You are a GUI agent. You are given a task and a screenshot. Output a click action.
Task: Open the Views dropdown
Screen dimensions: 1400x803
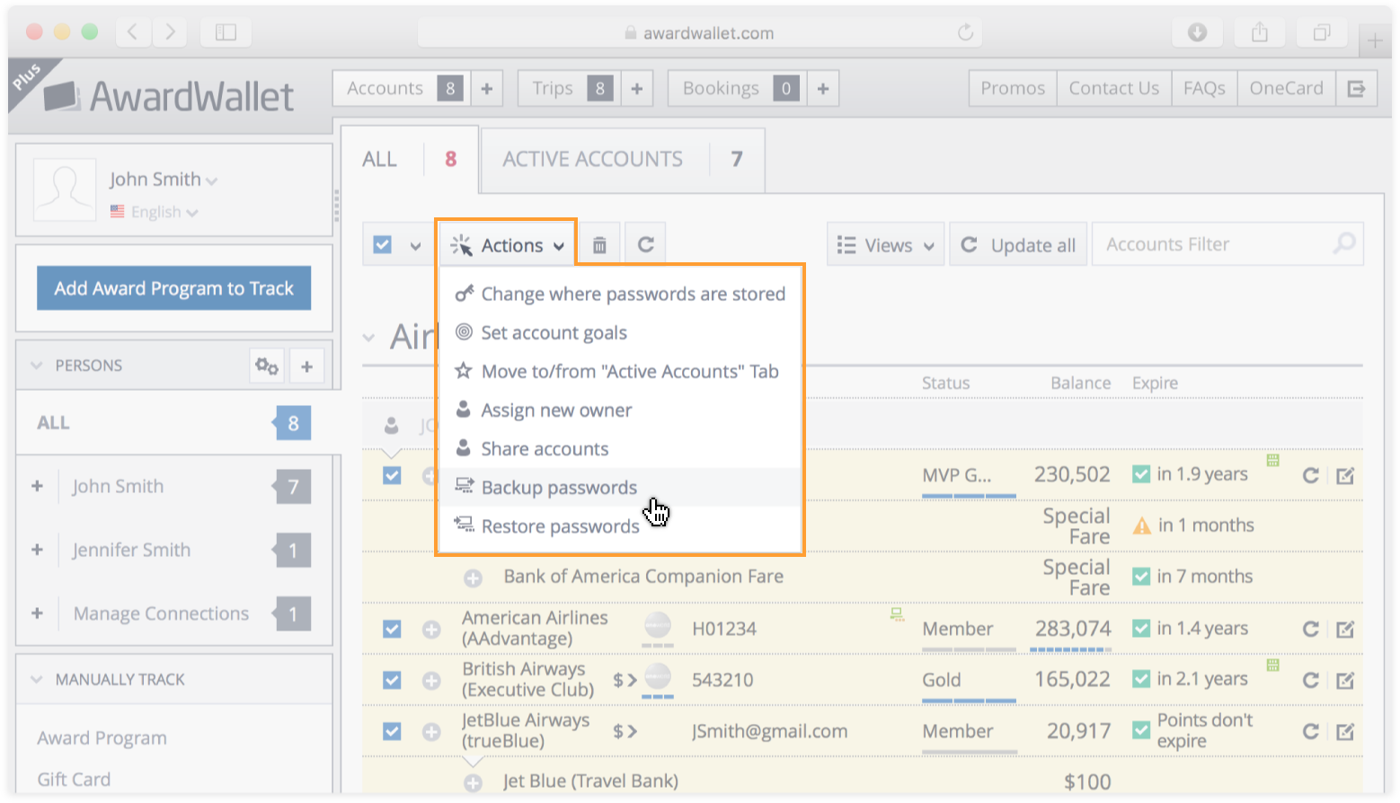coord(886,244)
